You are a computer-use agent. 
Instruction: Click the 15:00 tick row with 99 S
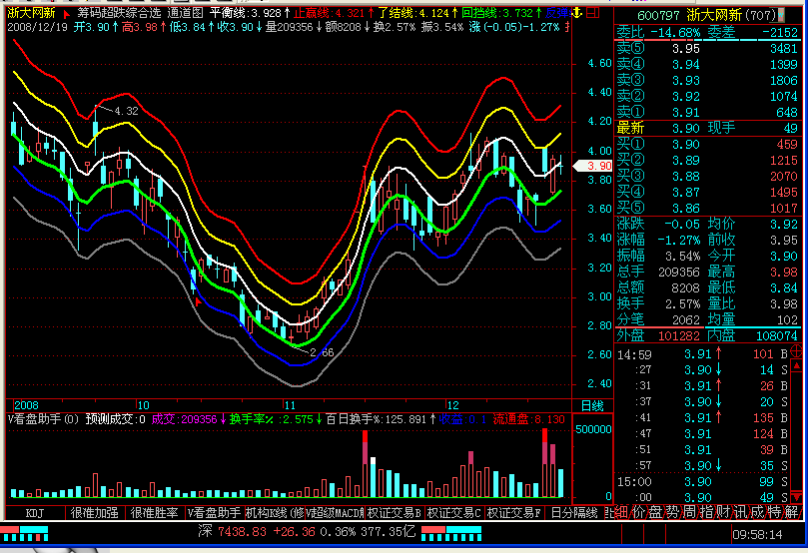703,482
